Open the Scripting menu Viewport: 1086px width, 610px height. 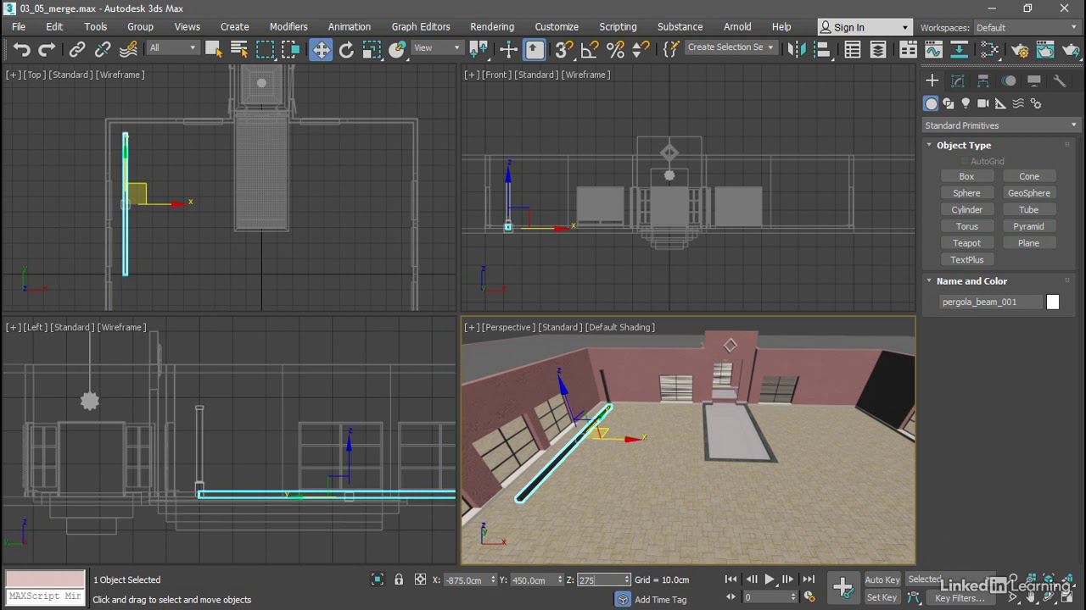tap(618, 27)
